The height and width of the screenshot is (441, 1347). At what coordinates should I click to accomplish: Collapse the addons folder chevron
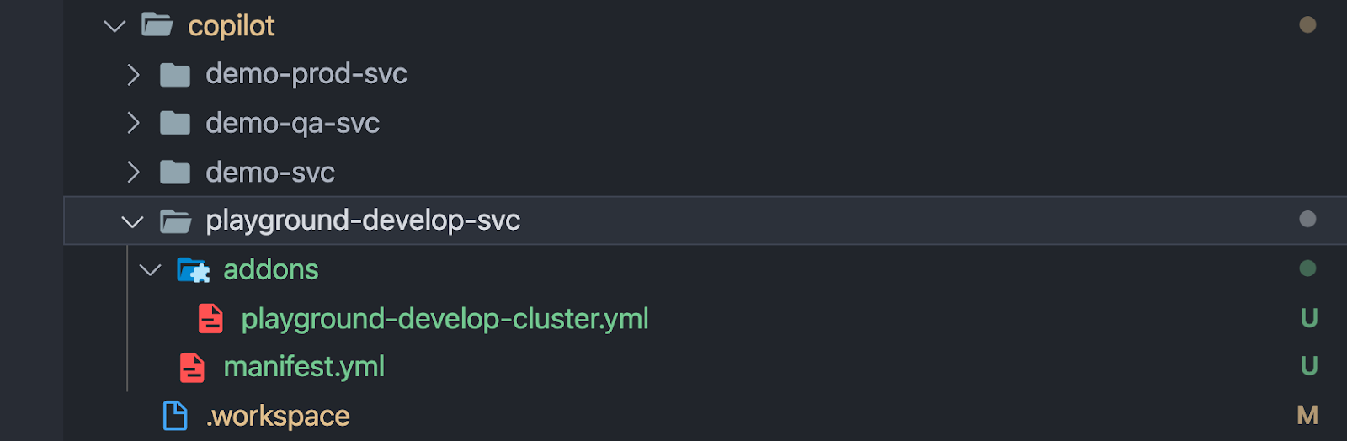click(x=150, y=270)
